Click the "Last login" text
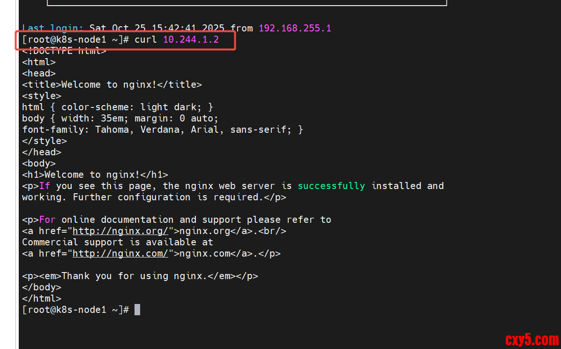This screenshot has height=349, width=561. tap(52, 28)
